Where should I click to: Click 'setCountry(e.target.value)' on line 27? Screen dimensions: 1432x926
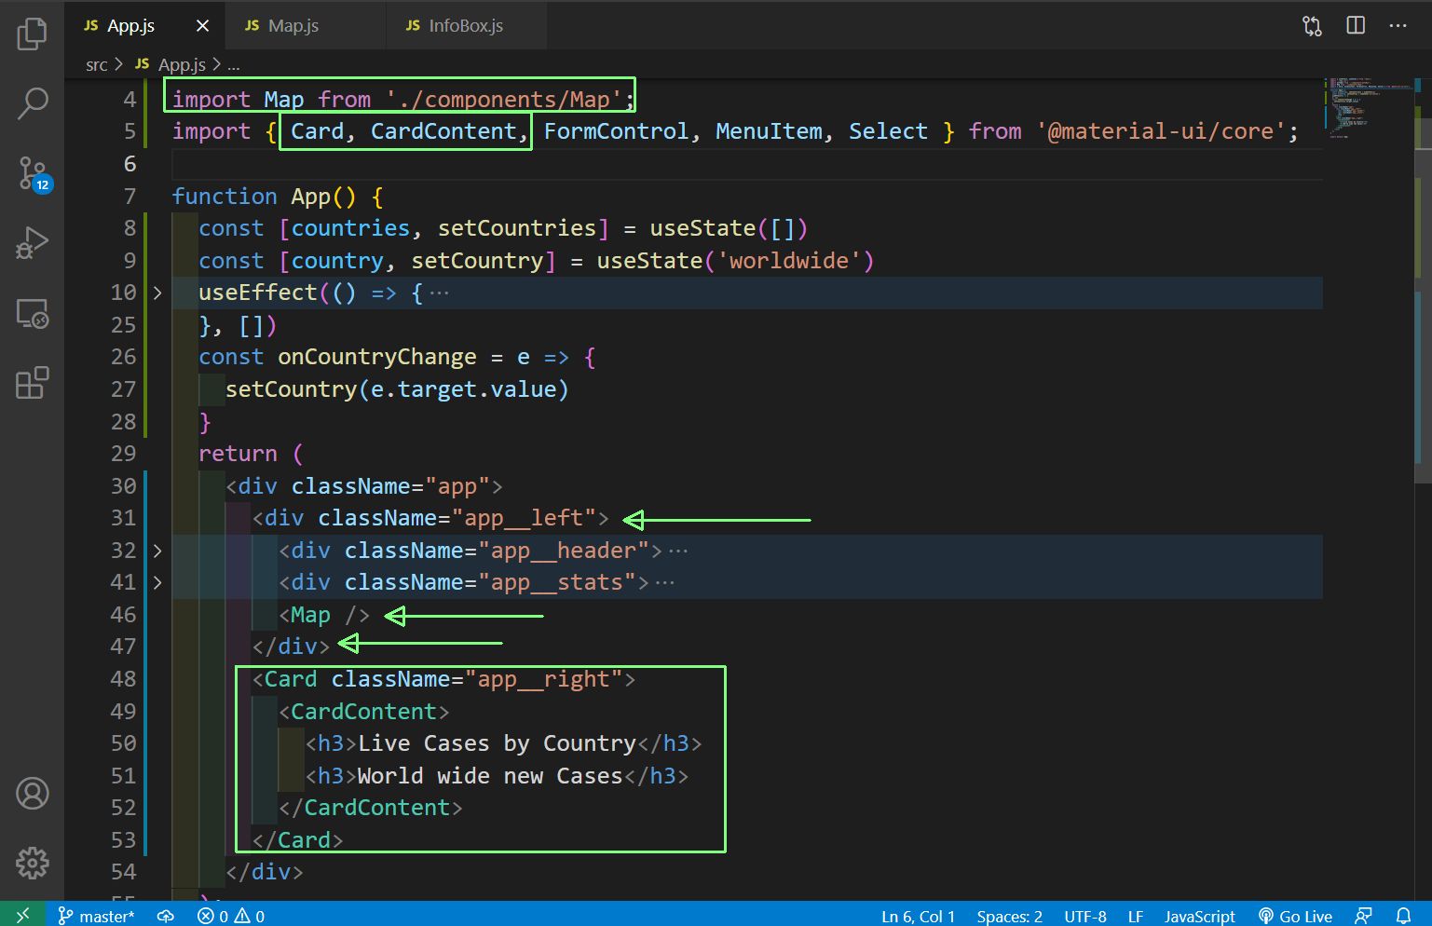397,389
